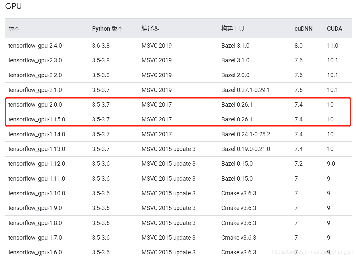Select the tensorflow_gpu-2.1.0 cell
The width and height of the screenshot is (356, 258).
(x=35, y=90)
